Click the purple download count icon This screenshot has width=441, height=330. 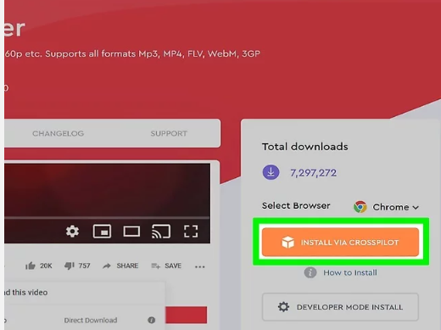coord(271,172)
